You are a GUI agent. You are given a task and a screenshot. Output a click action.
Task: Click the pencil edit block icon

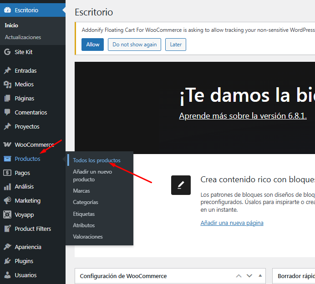point(181,185)
